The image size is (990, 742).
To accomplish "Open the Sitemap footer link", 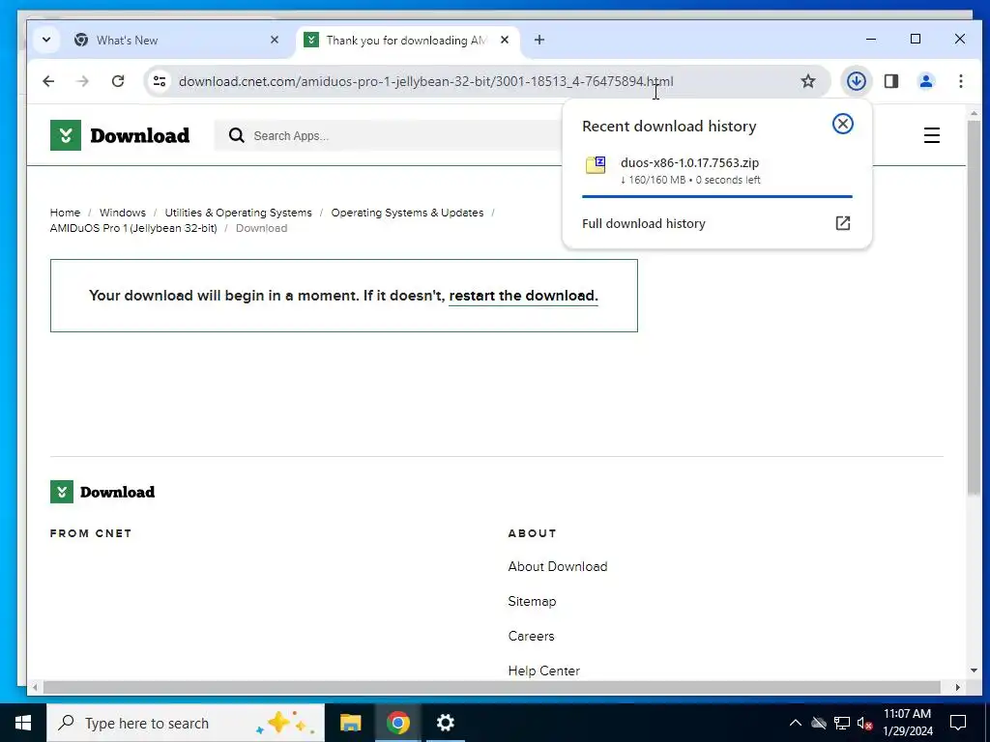I will pyautogui.click(x=532, y=601).
